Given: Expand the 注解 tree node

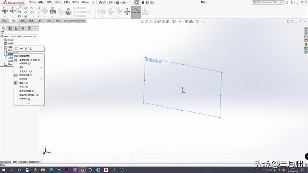Looking at the screenshot, I should click(2, 47).
